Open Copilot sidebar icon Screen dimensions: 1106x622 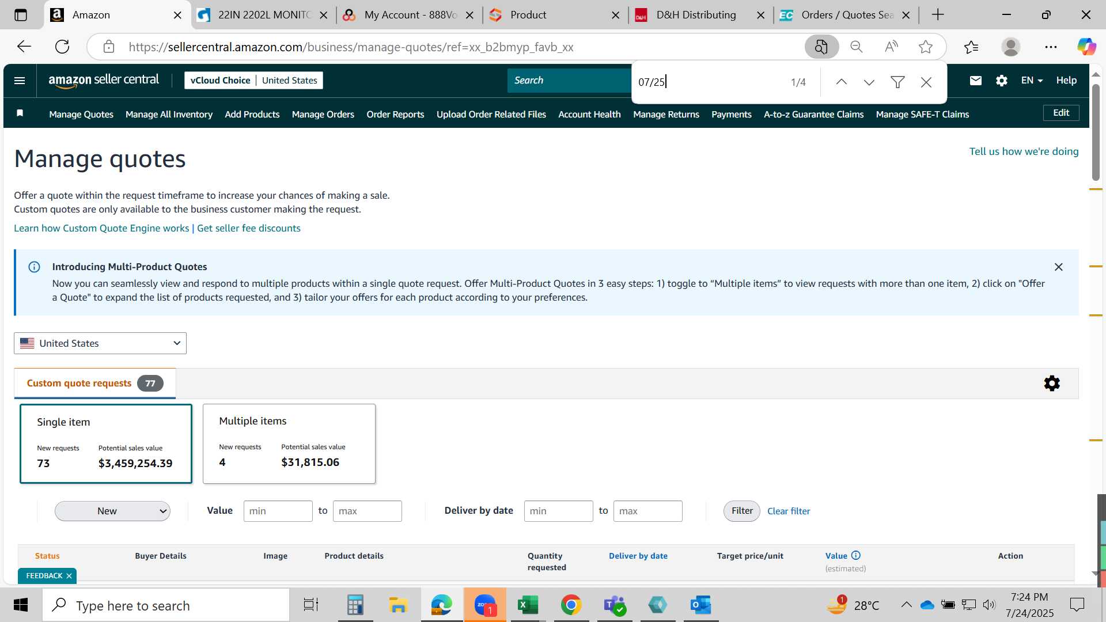tap(1086, 47)
